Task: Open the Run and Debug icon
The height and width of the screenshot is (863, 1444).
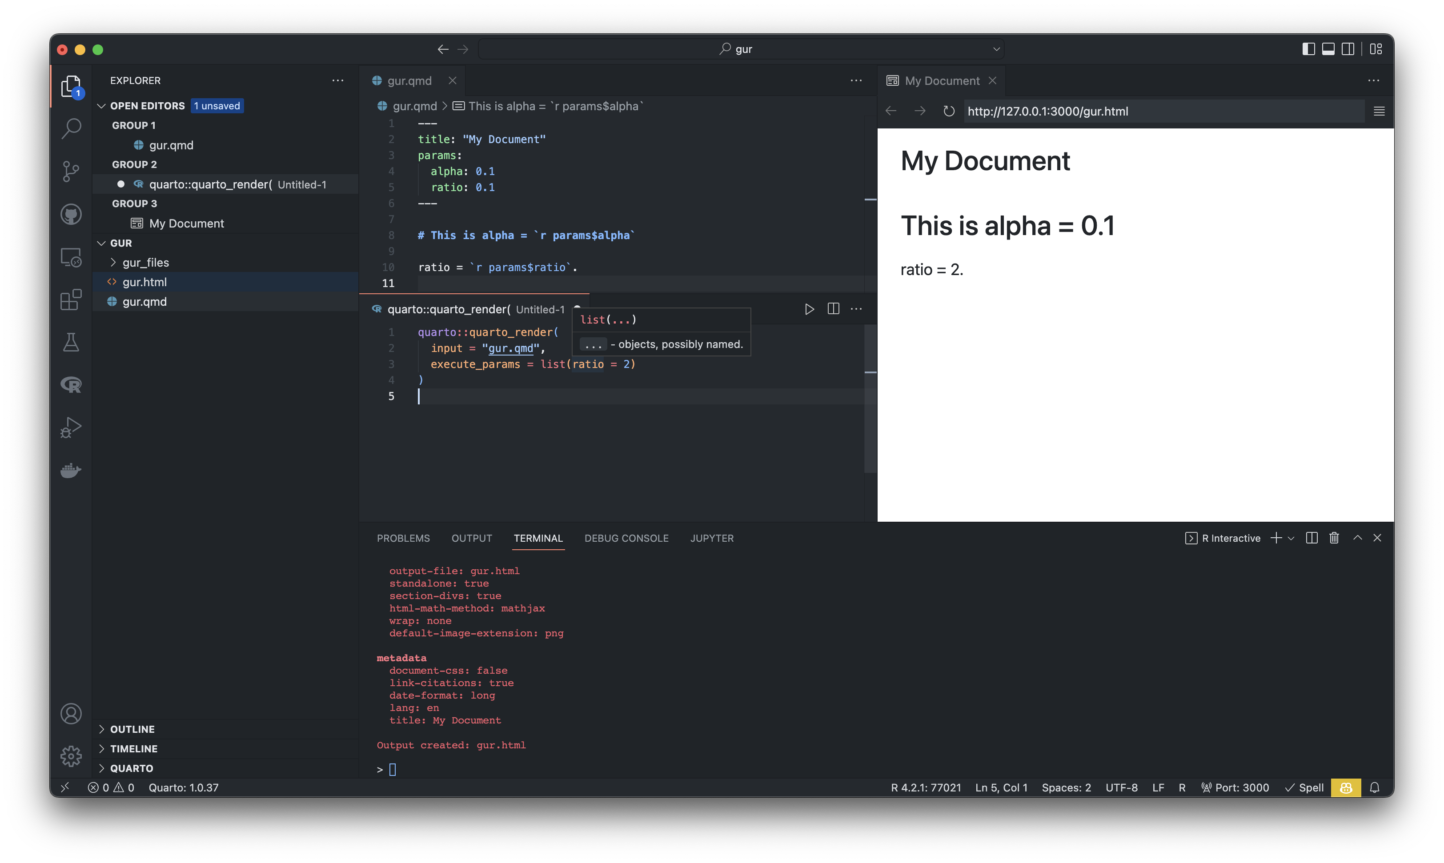Action: (71, 428)
